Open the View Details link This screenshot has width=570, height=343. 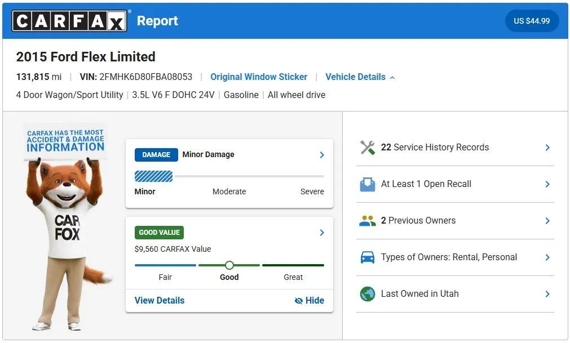coord(159,301)
